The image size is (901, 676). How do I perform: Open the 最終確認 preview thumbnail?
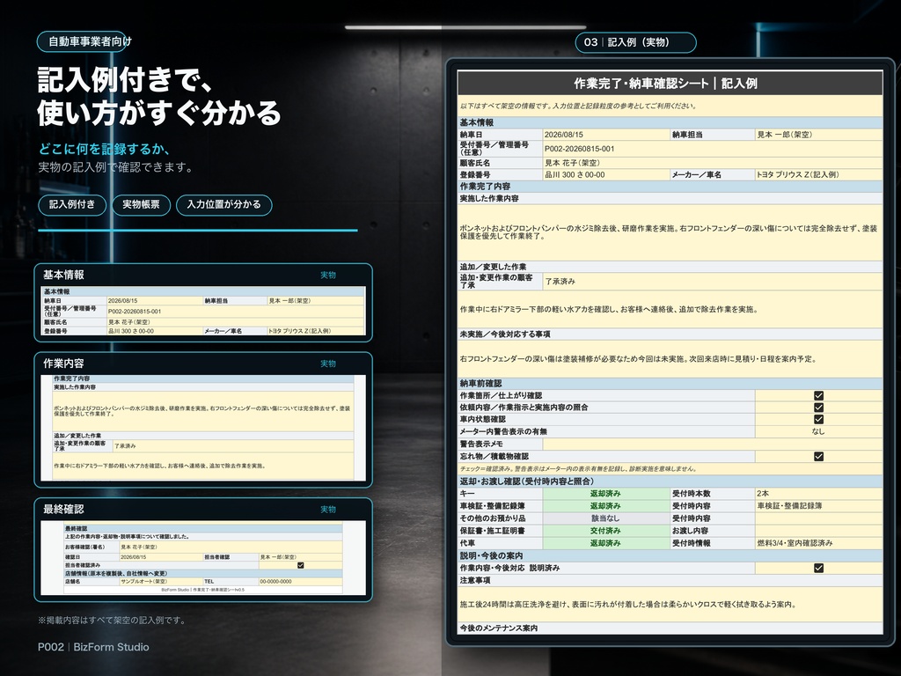click(203, 558)
